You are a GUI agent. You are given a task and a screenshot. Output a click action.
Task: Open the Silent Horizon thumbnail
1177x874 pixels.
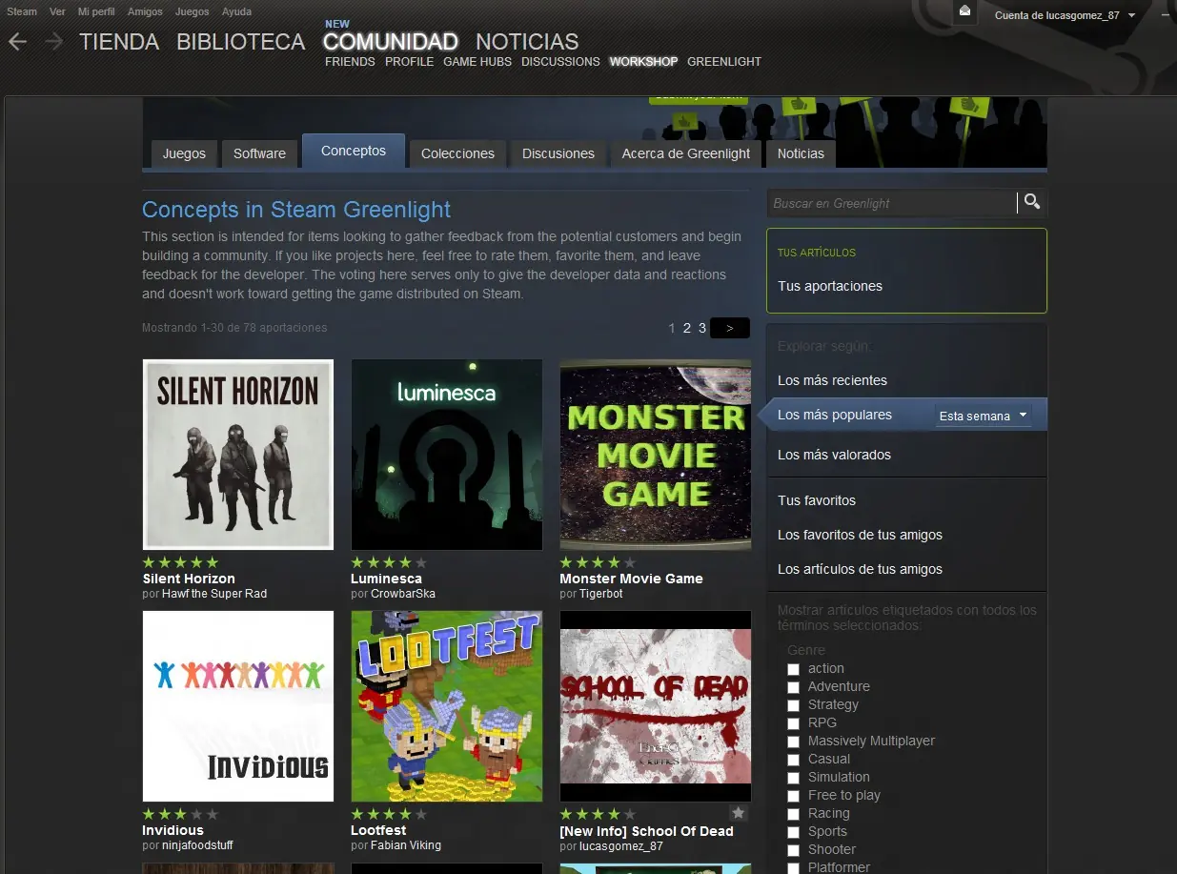pos(238,455)
